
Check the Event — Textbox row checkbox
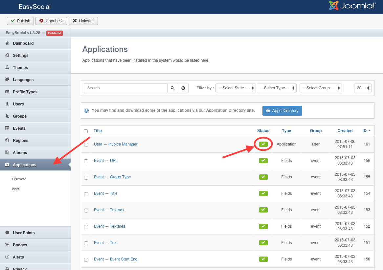tap(86, 210)
